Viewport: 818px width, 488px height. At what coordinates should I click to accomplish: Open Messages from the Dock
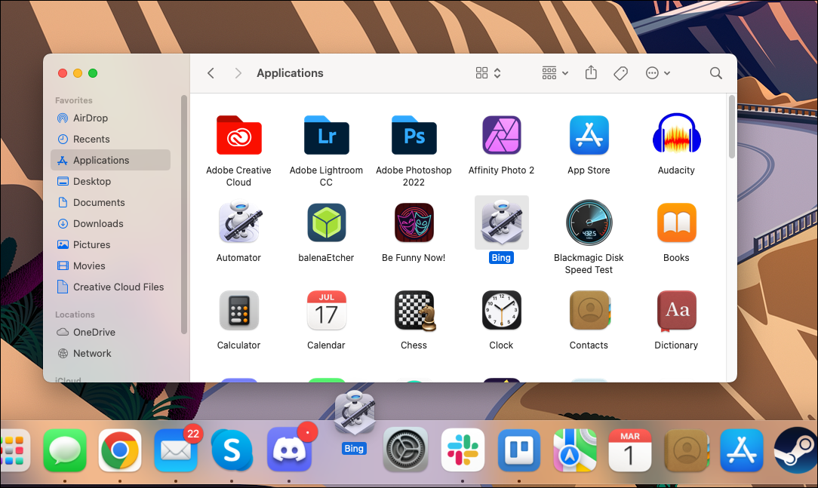tap(65, 450)
